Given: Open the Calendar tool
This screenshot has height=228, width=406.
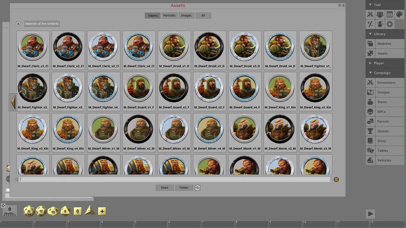Looking at the screenshot, I should click(389, 14).
